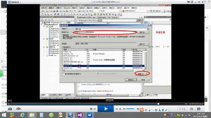Open the Sogou skin shirt icon
The image size is (211, 118).
[x=163, y=110]
